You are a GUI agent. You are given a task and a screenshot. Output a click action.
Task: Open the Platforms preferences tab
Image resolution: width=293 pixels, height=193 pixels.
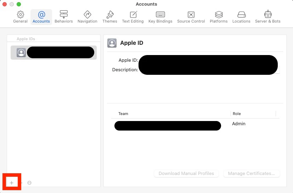click(219, 17)
